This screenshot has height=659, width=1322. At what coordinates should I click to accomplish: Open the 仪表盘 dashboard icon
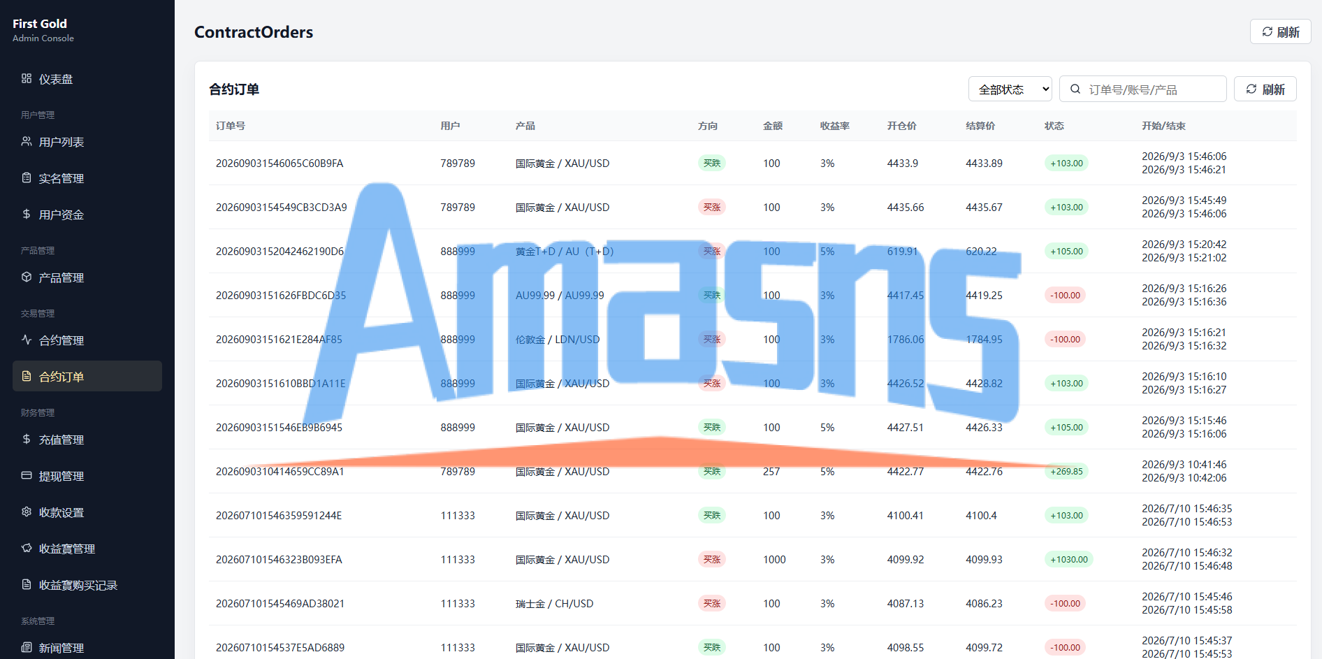pos(27,78)
